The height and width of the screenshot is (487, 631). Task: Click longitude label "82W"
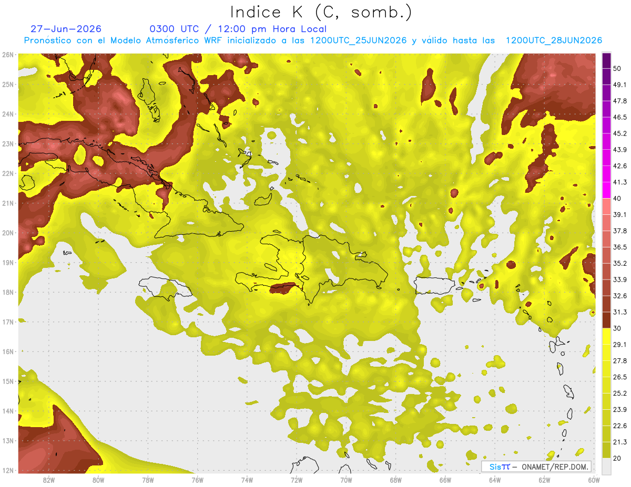(x=48, y=480)
